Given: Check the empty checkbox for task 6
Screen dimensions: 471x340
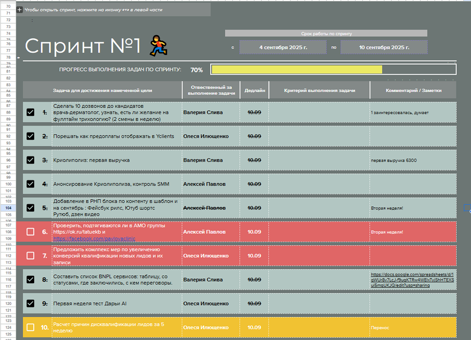Looking at the screenshot, I should click(30, 232).
